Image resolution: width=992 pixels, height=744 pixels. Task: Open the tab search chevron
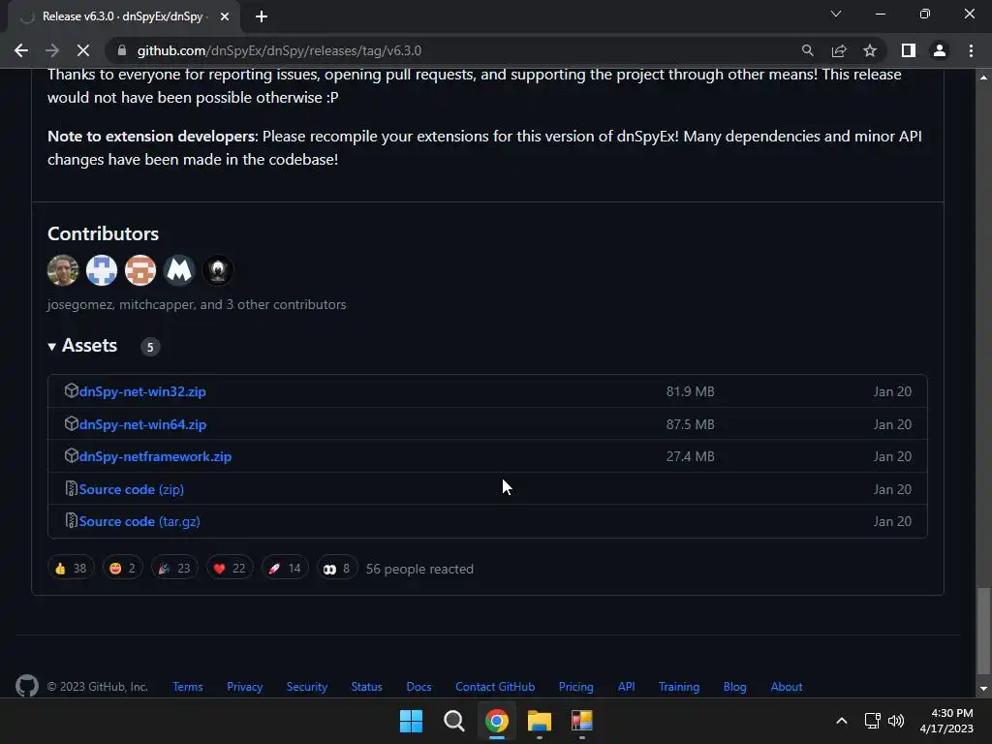836,14
